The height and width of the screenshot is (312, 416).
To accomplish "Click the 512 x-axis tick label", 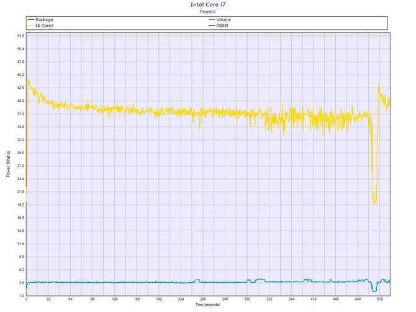I will pos(380,299).
